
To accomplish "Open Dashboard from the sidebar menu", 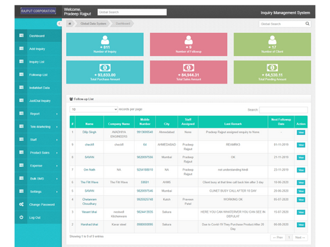I will (x=38, y=36).
